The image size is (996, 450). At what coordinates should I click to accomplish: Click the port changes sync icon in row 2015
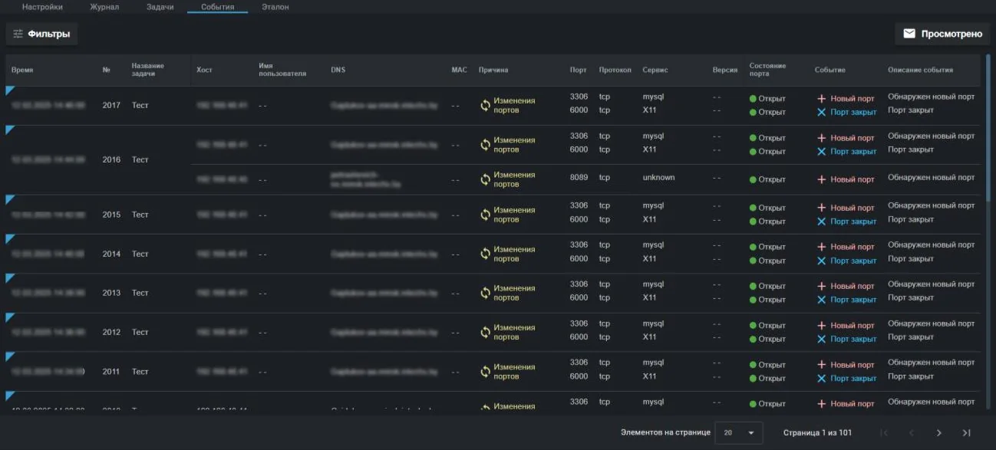point(485,215)
